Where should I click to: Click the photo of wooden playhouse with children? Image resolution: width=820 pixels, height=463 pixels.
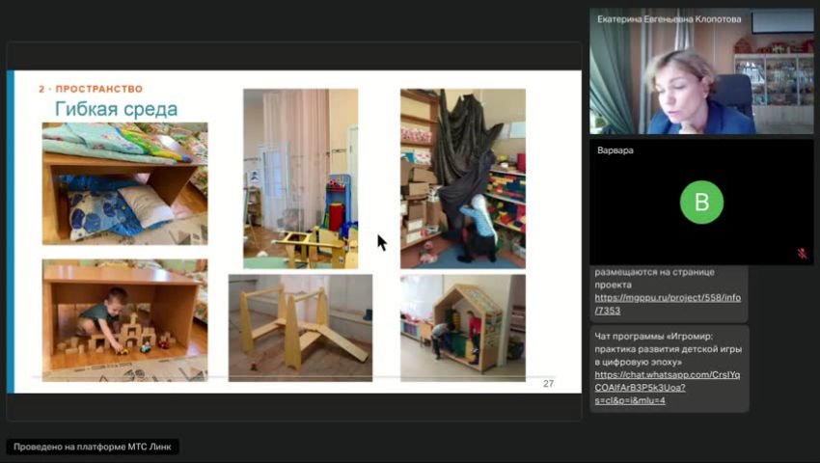click(x=463, y=328)
